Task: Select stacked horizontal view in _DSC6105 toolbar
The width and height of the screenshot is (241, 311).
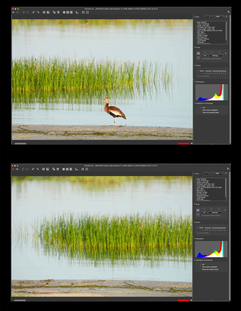Action: pyautogui.click(x=71, y=12)
